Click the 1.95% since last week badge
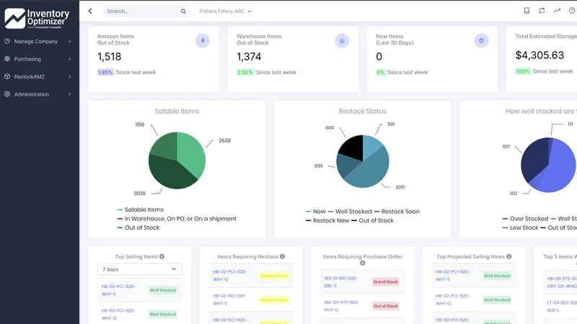Viewport: 577px width, 324px height. (x=105, y=73)
